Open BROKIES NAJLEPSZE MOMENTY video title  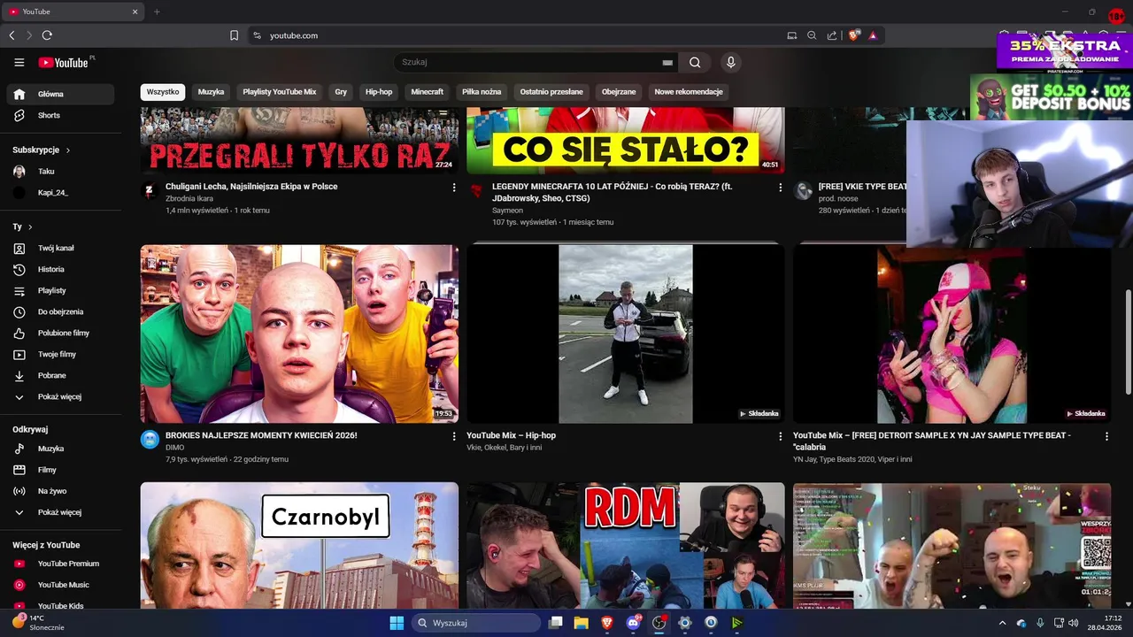coord(261,435)
